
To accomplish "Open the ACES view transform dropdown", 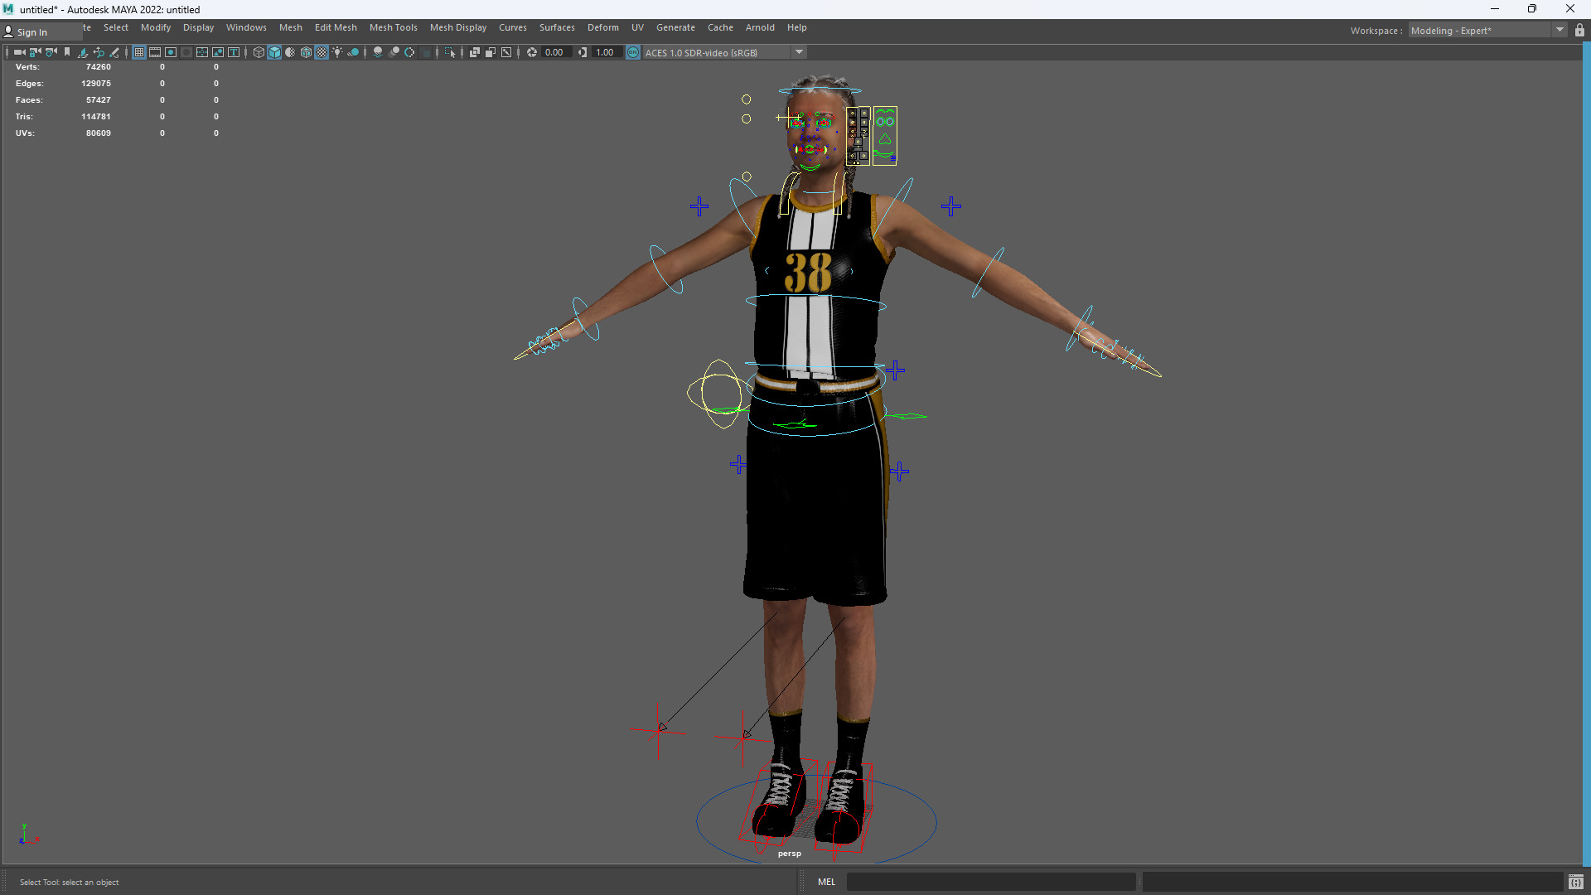I will 799,52.
